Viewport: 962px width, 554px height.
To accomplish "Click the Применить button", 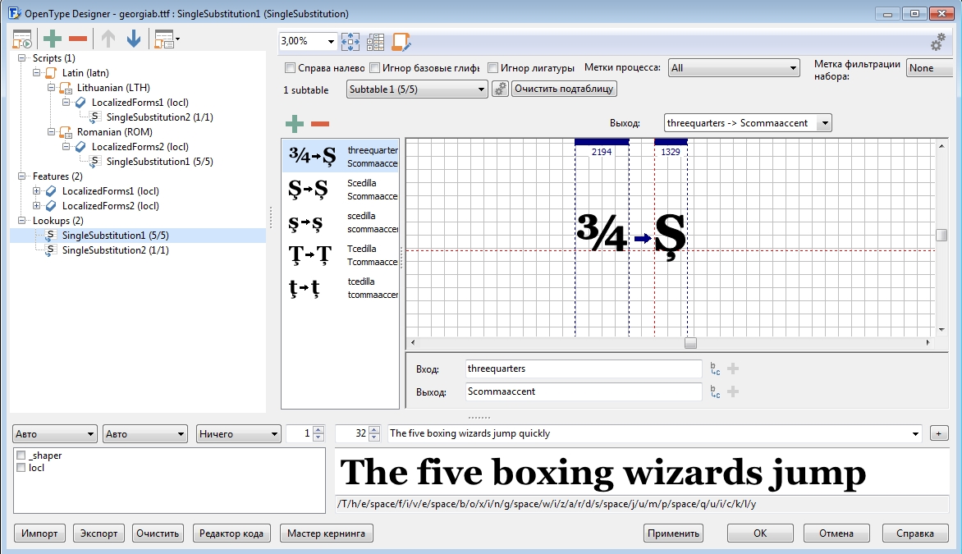I will [673, 533].
